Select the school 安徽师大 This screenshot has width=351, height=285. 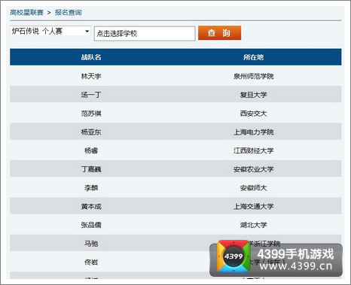tap(254, 188)
